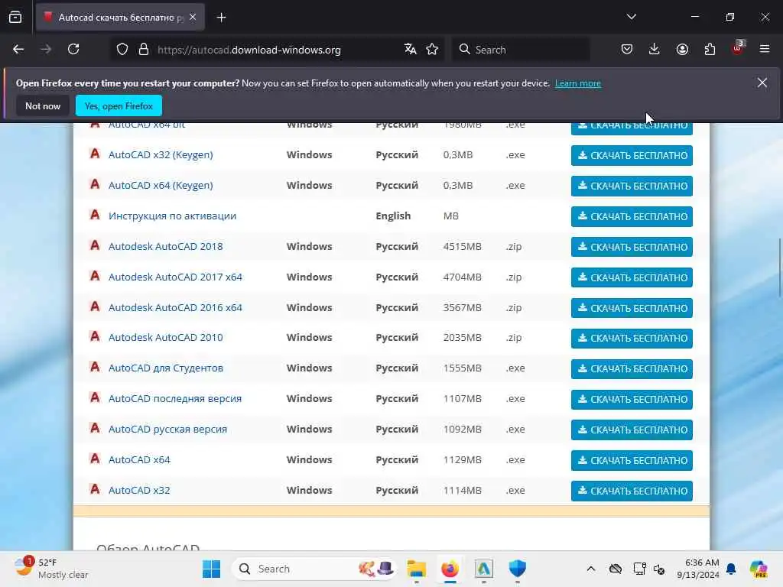The width and height of the screenshot is (783, 587).
Task: Open AutoCAD русская версия link
Action: (167, 430)
